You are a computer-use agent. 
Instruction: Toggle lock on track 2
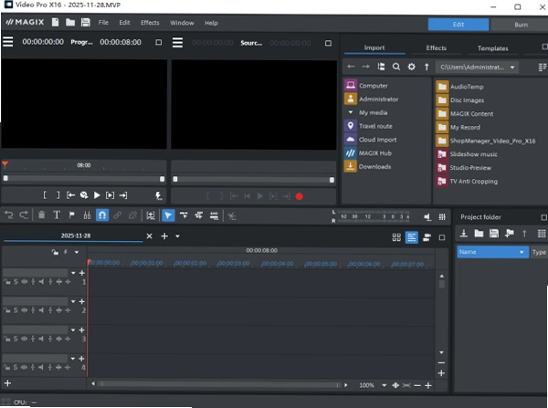tap(6, 310)
